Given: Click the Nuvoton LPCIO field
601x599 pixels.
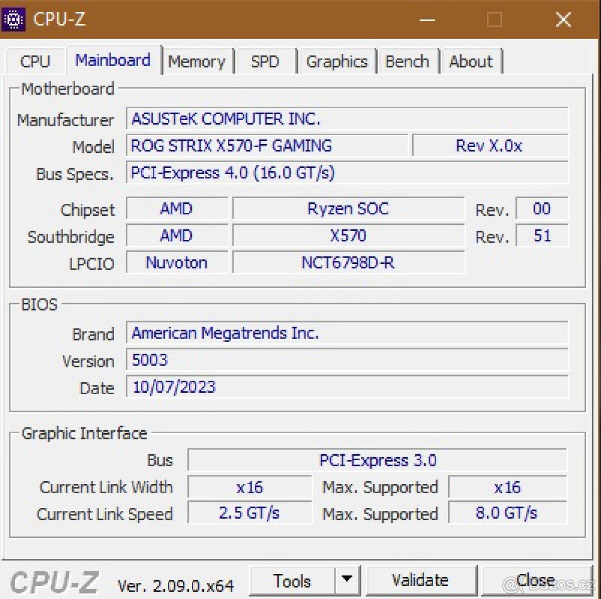Looking at the screenshot, I should tap(177, 262).
